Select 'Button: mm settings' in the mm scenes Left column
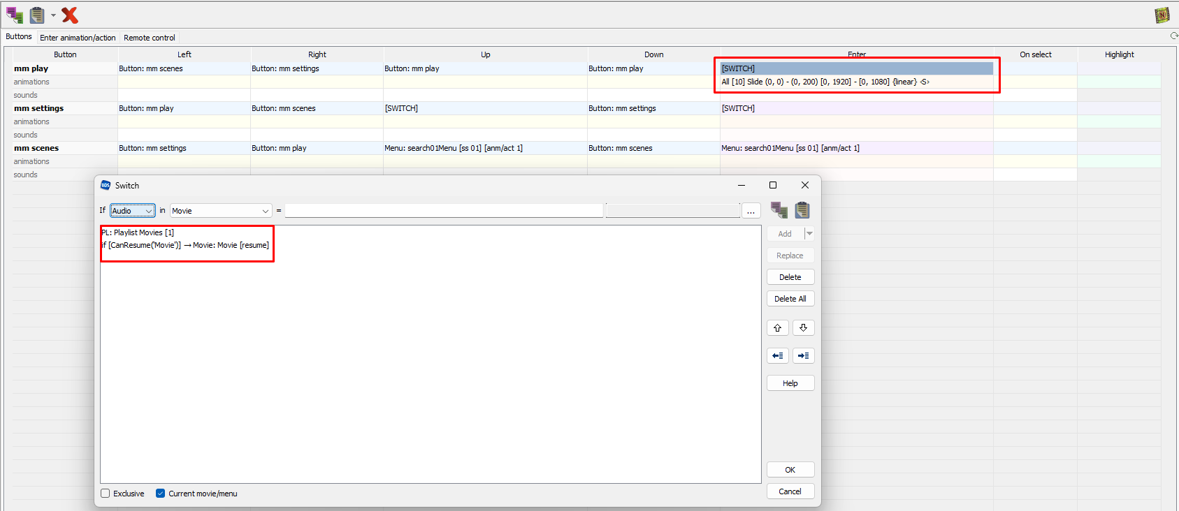This screenshot has height=511, width=1179. [185, 148]
